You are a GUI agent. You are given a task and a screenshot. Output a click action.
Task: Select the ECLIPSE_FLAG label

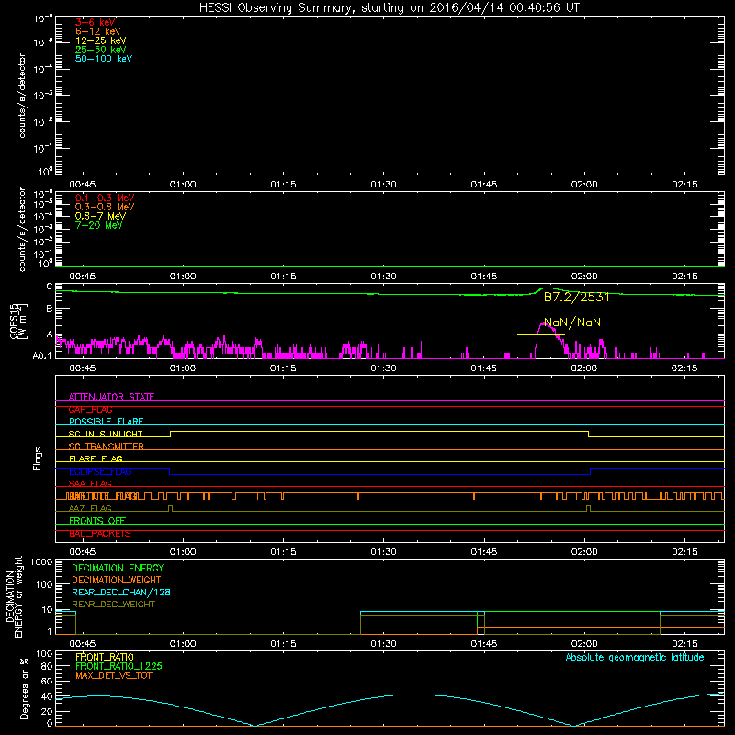click(x=100, y=471)
